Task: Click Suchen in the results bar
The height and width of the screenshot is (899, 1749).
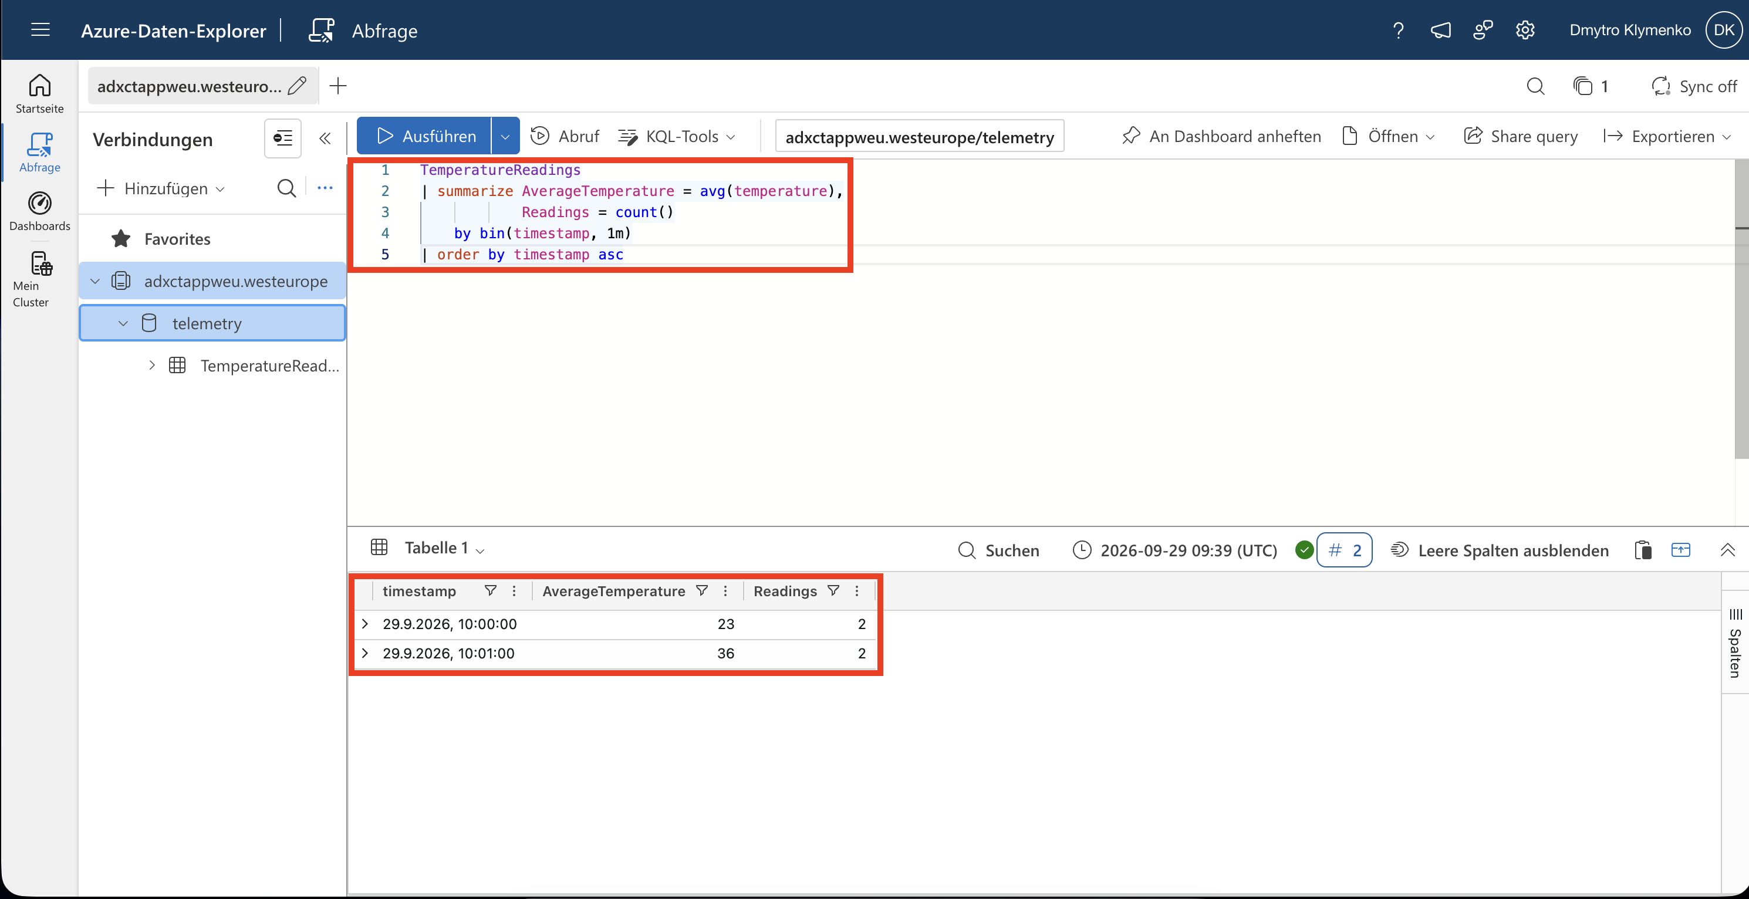Action: [x=999, y=550]
